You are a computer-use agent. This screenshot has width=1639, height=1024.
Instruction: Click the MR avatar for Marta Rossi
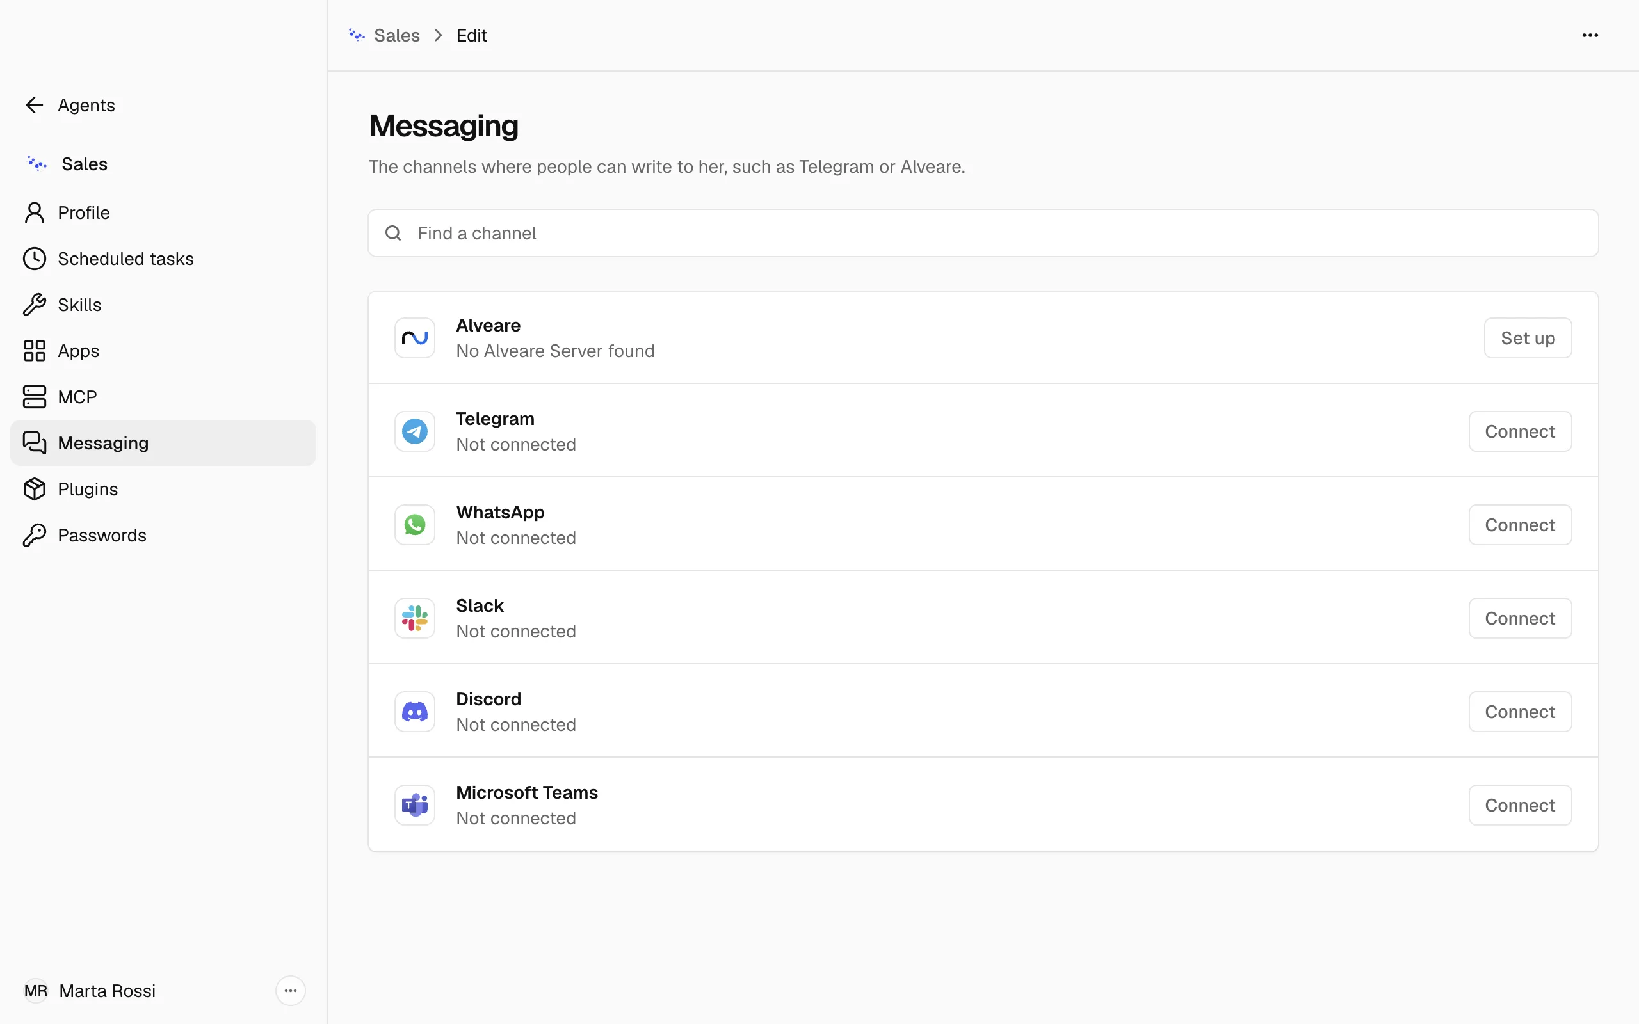[x=36, y=991]
